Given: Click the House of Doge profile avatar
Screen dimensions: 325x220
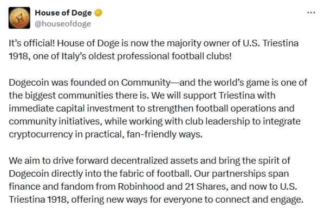Looking at the screenshot, I should [x=19, y=17].
